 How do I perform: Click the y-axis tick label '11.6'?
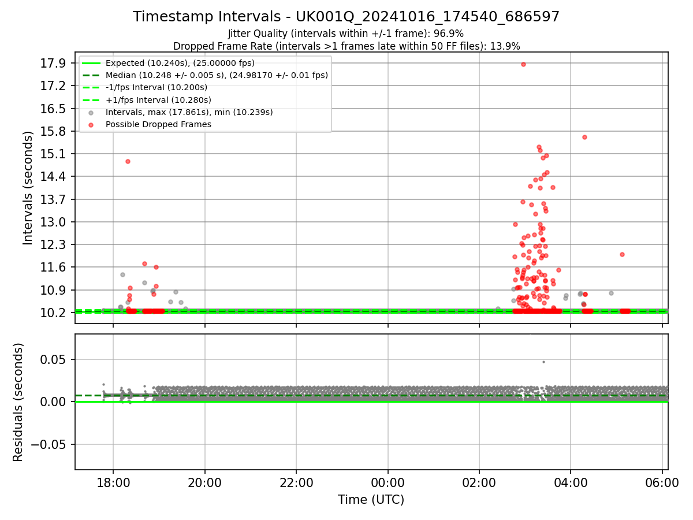click(x=54, y=267)
